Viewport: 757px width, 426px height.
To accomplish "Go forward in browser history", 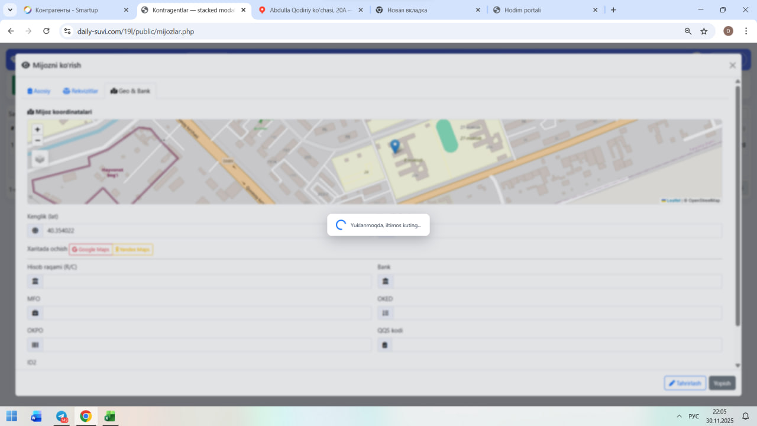I will click(x=28, y=31).
